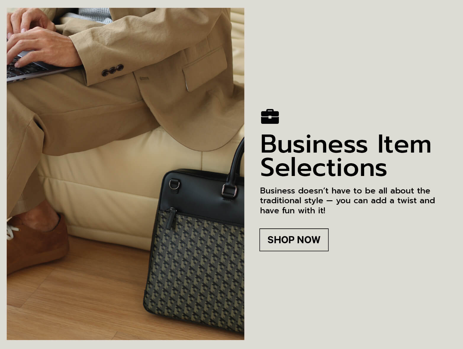Click the three sleeve buttons on jacket
Viewport: 463px width, 349px height.
click(112, 70)
